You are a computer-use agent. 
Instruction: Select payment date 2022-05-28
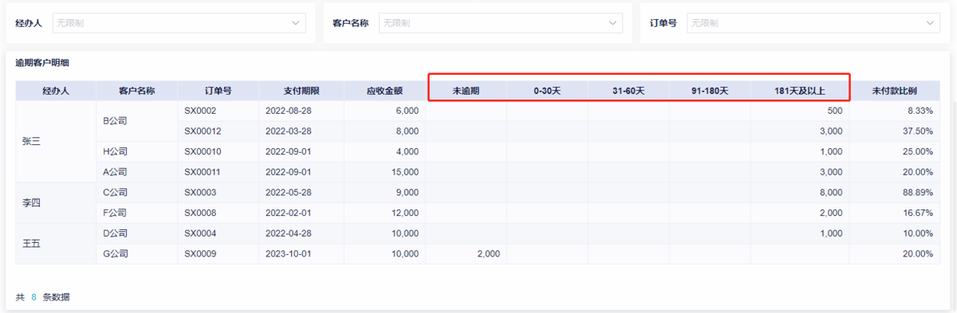pyautogui.click(x=288, y=192)
